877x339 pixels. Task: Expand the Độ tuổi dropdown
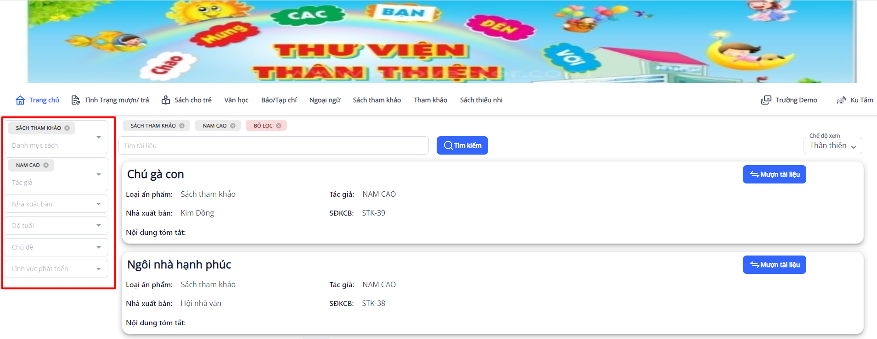coord(56,226)
